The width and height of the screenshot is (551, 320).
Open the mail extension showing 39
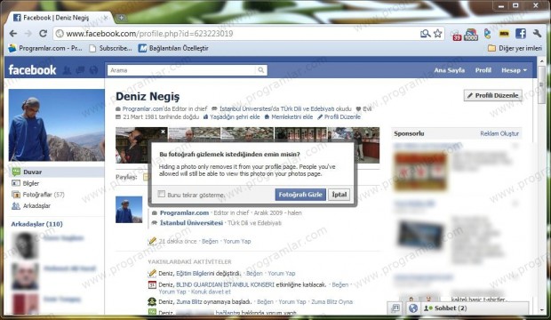click(x=456, y=35)
